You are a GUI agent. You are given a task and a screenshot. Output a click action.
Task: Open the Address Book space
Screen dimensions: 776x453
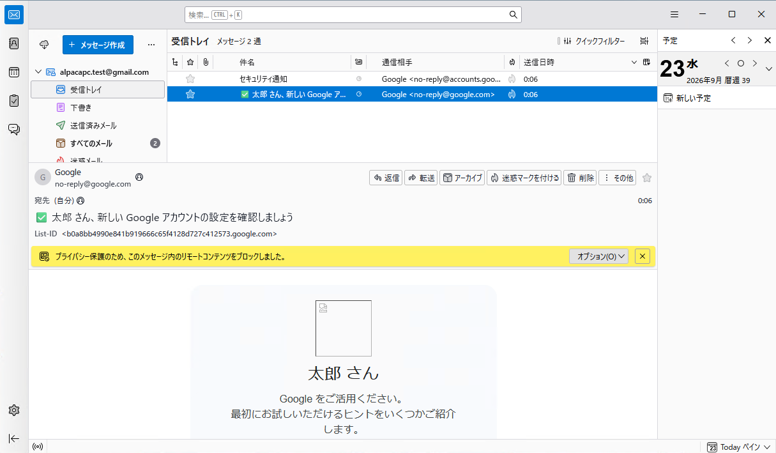(x=14, y=43)
